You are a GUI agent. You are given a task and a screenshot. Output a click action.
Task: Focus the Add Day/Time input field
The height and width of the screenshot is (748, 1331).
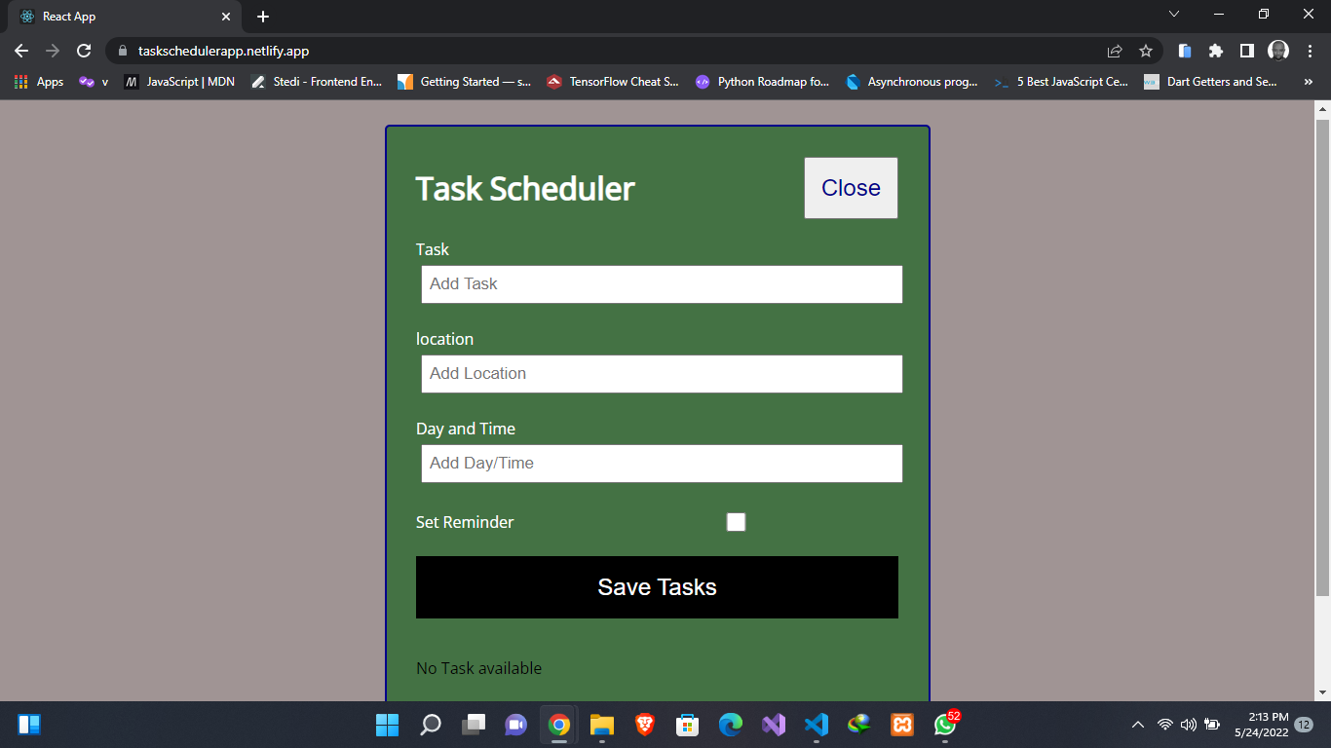tap(662, 464)
